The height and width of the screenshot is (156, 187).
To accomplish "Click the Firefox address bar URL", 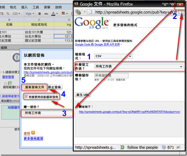I will point(136,12).
